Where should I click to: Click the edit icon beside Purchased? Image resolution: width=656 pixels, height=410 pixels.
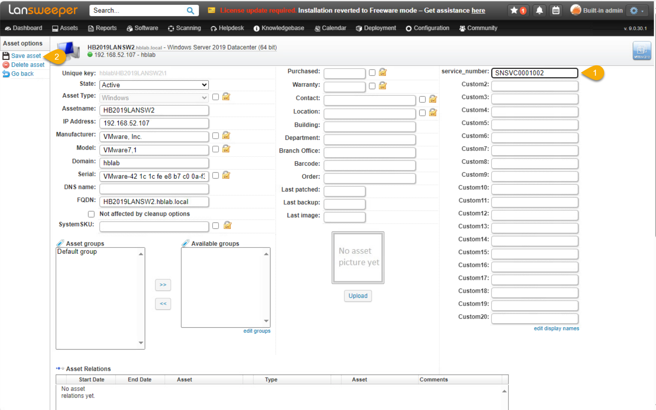pos(383,72)
